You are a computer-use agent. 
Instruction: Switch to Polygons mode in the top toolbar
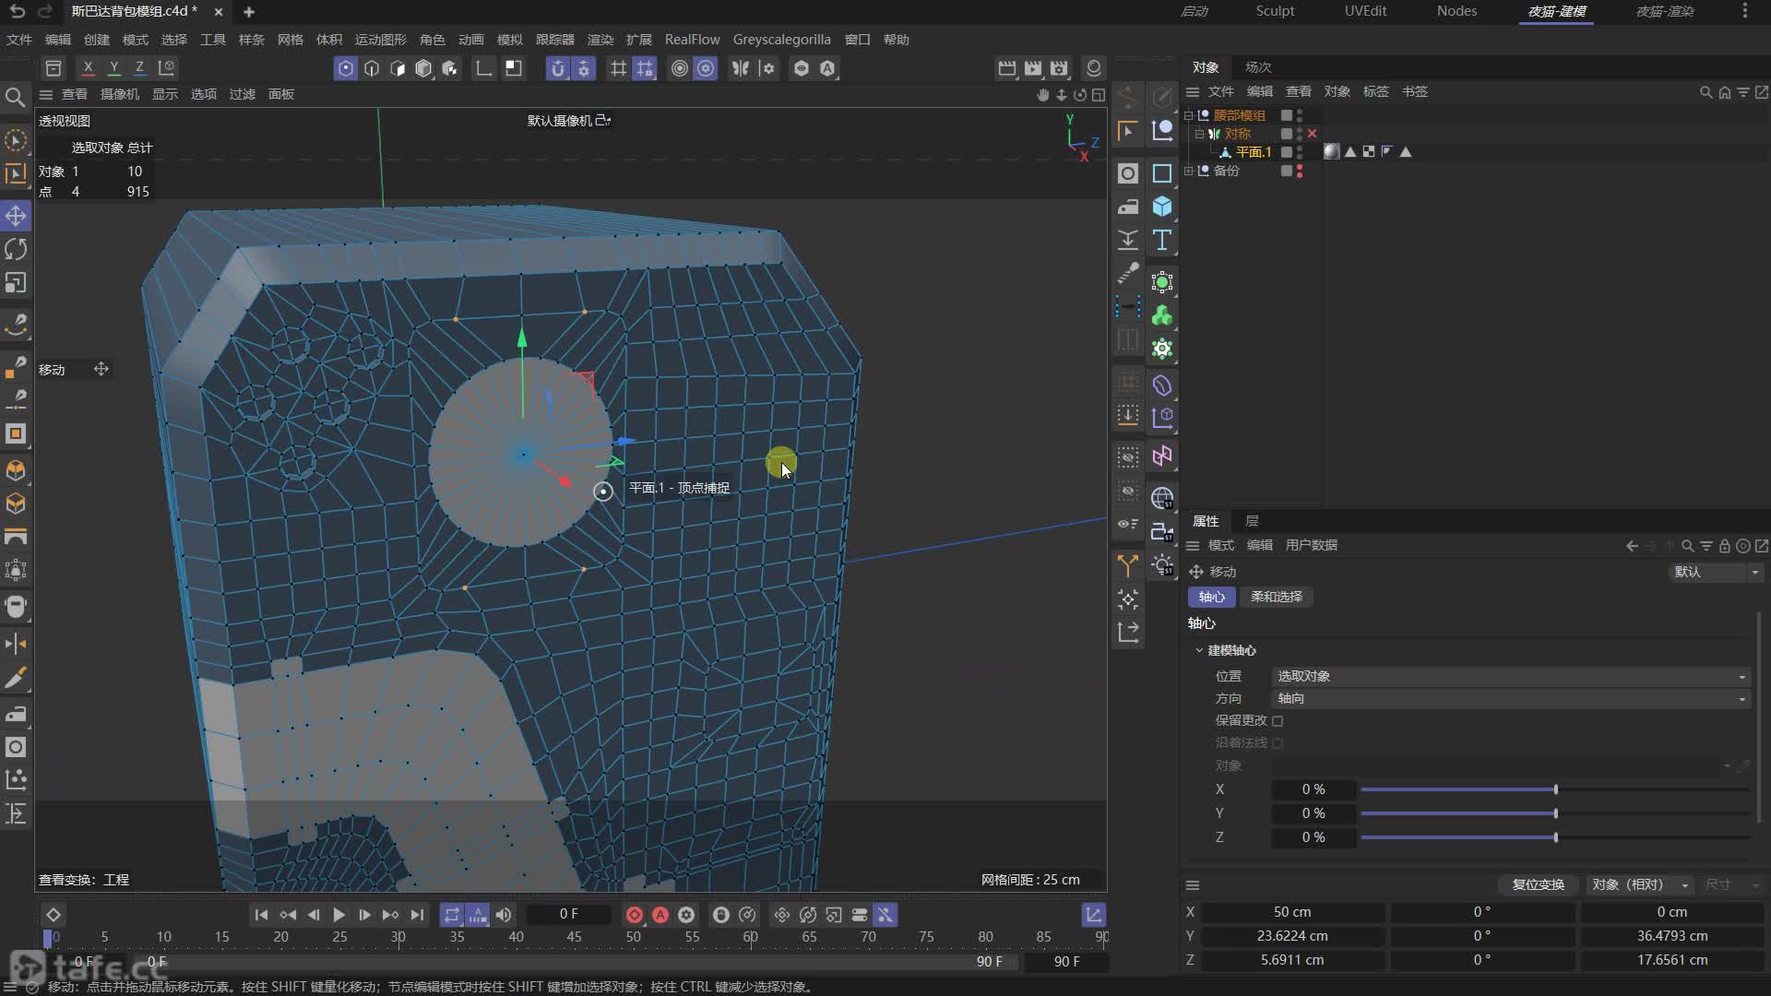point(398,68)
